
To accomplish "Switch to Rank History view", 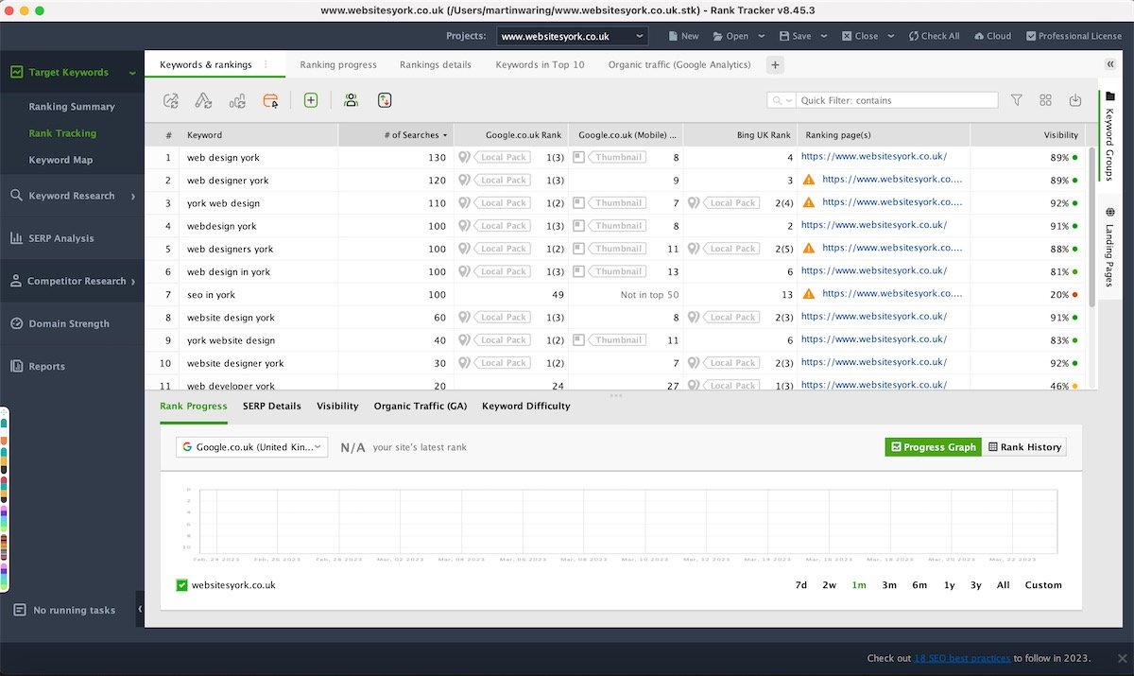I will pos(1024,447).
